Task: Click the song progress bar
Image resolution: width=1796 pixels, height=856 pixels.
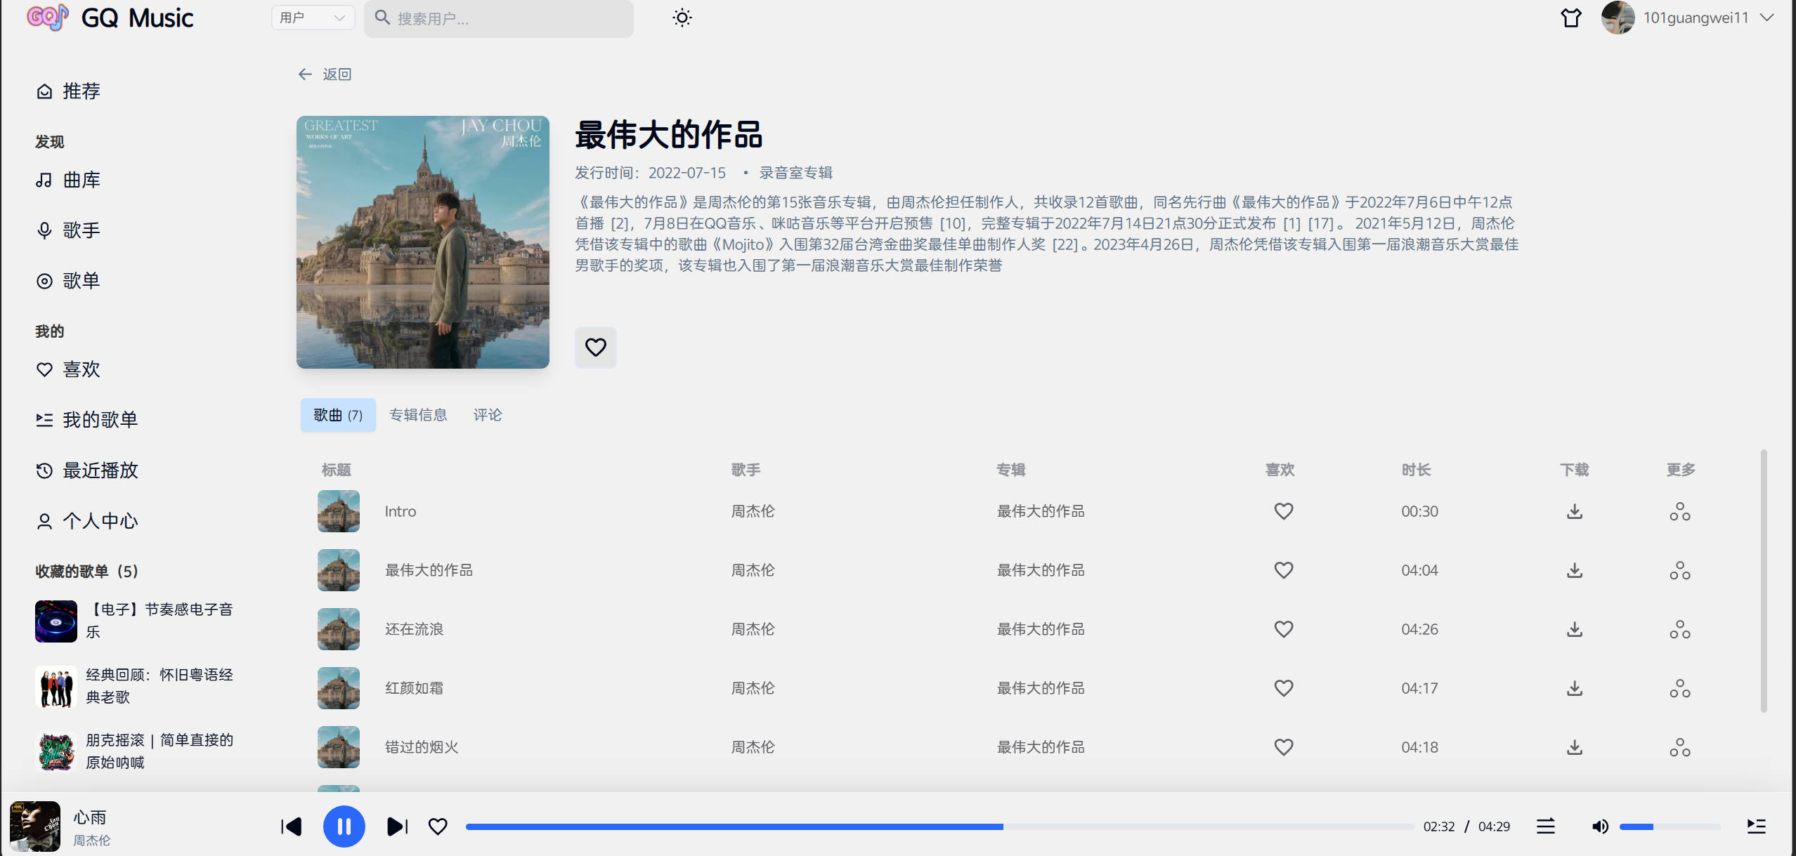Action: [x=939, y=827]
